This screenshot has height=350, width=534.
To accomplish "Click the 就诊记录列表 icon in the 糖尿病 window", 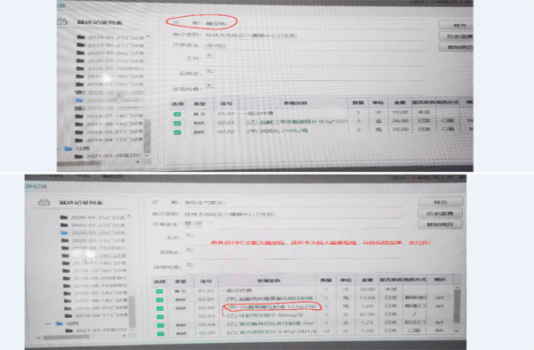I will 61,22.
